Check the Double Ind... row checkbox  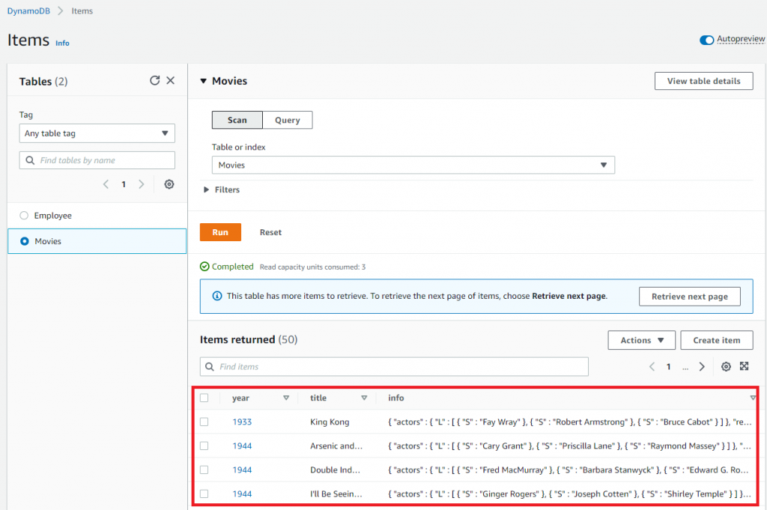(x=204, y=470)
